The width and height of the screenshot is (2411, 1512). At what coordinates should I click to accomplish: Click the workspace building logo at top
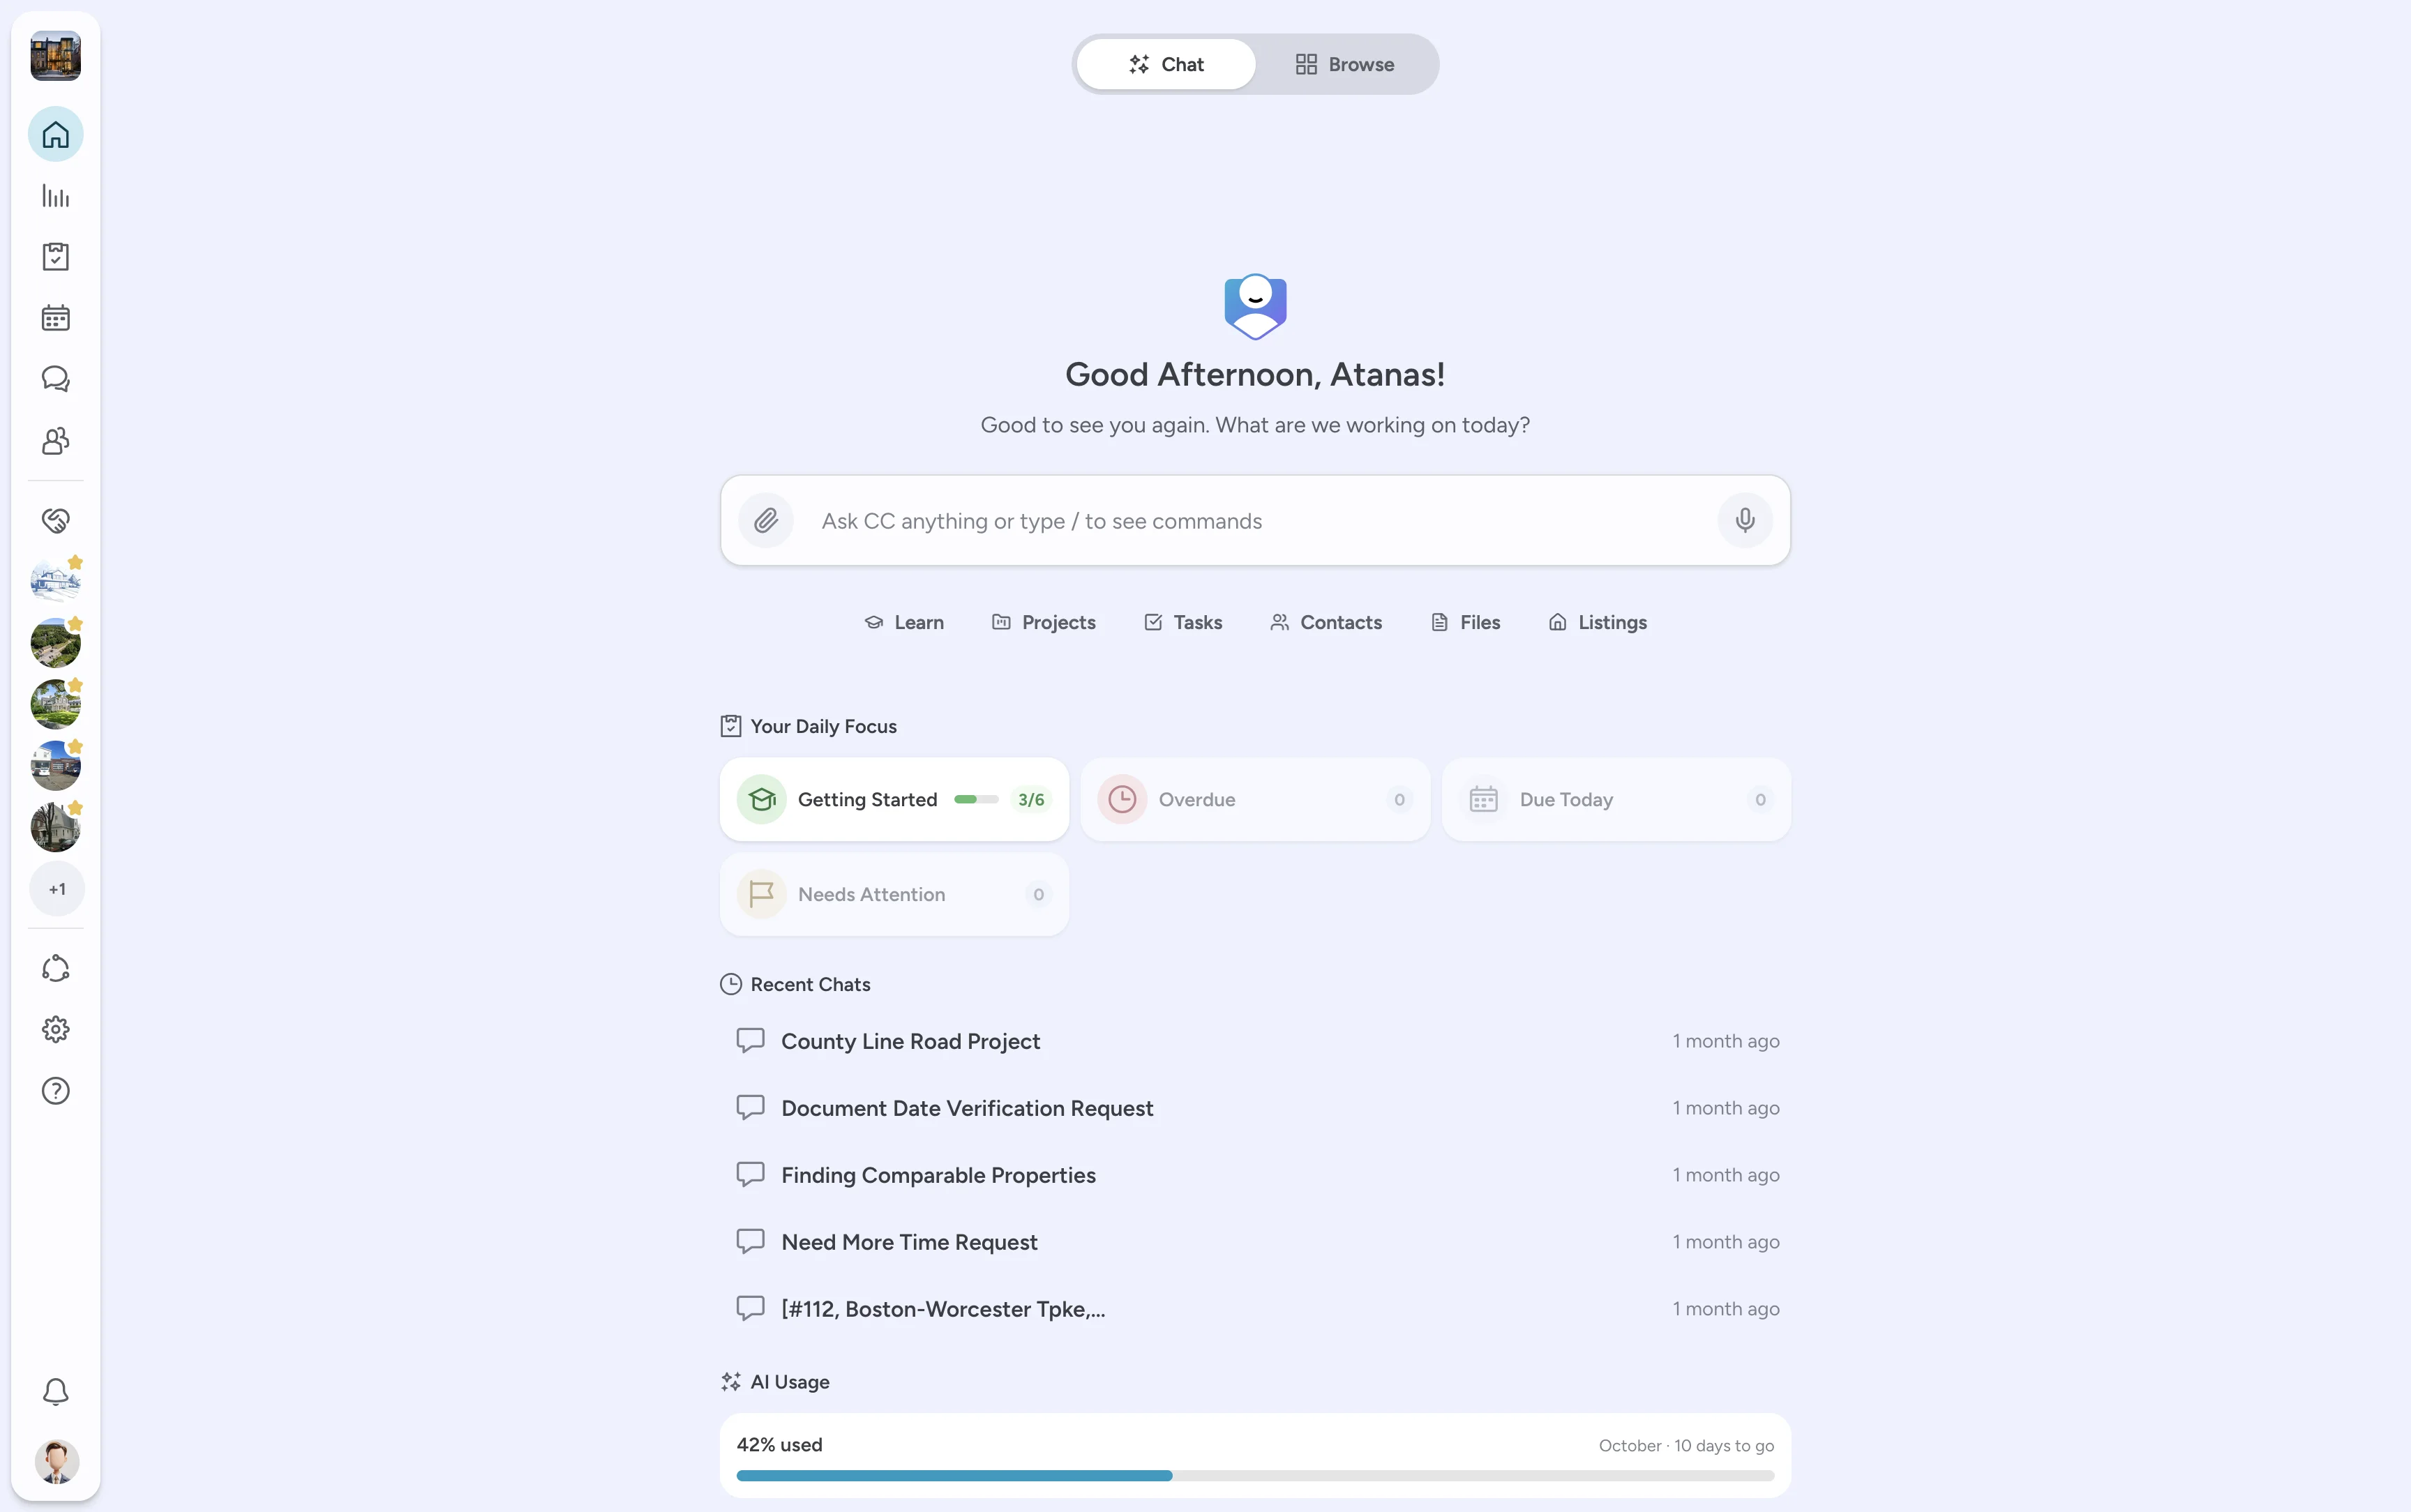(x=56, y=56)
